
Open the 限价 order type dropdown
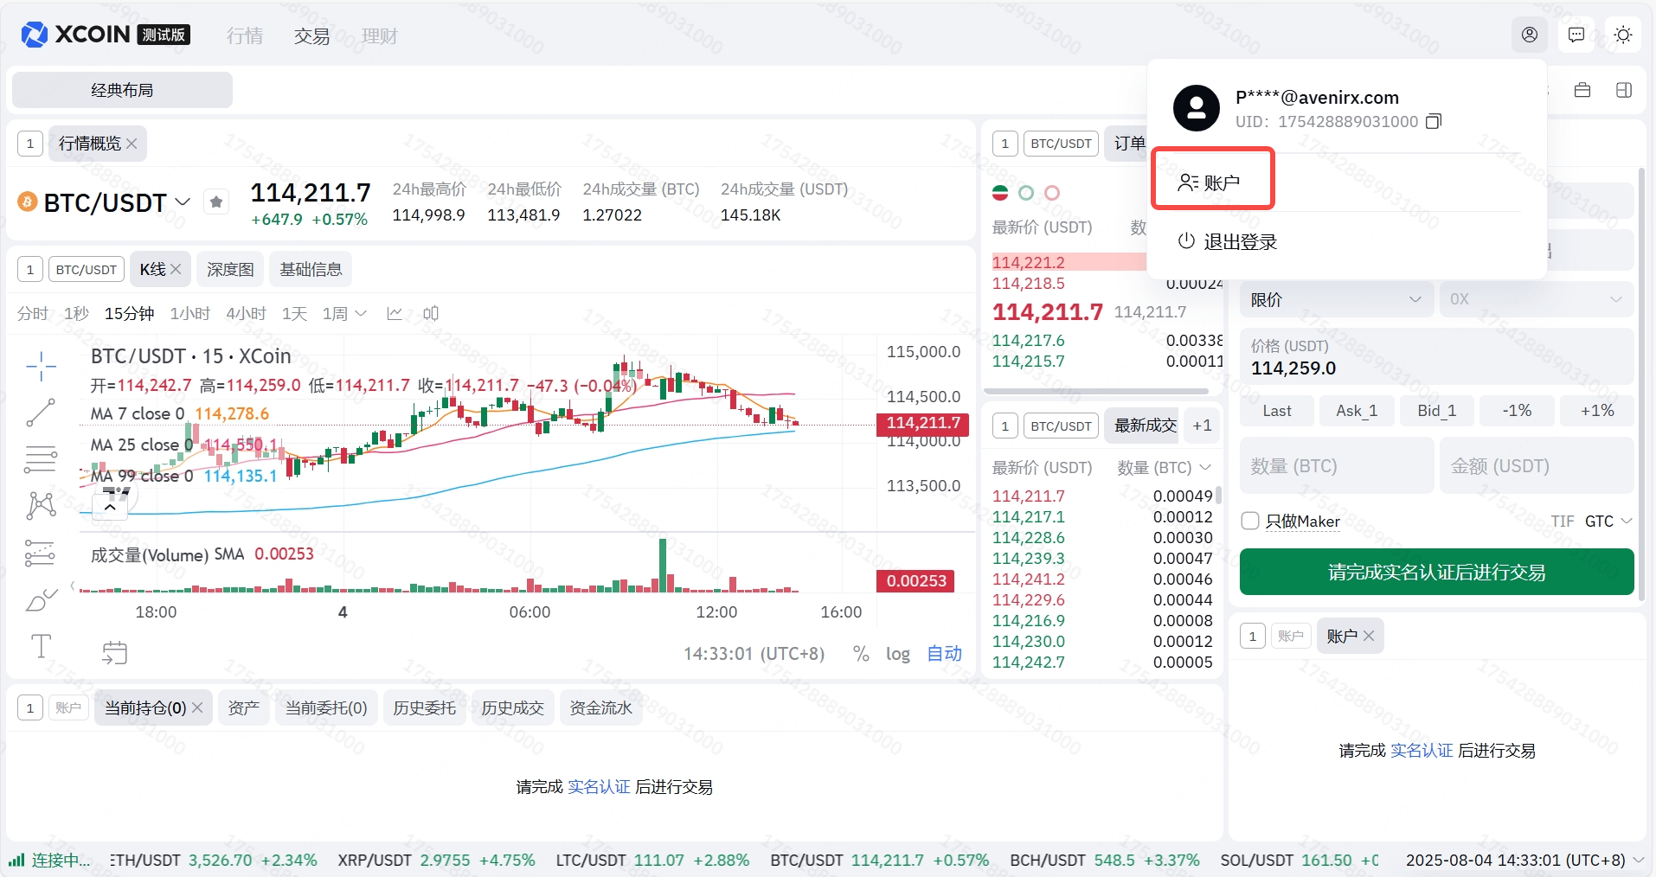click(x=1336, y=299)
